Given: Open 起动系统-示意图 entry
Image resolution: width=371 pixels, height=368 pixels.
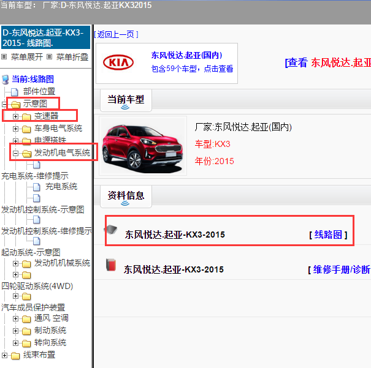Looking at the screenshot, I should click(31, 252).
